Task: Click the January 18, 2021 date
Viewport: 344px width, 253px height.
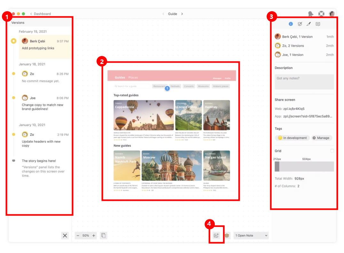Action: 32,64
